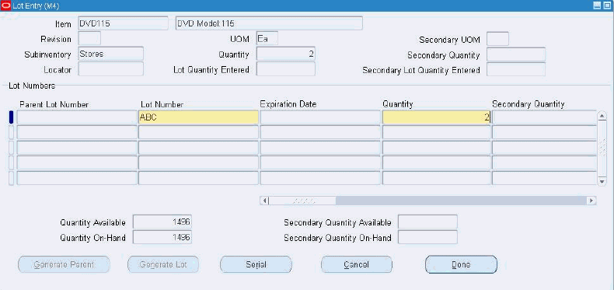Select the current record indicator of row one
This screenshot has width=614, height=290.
coord(11,117)
